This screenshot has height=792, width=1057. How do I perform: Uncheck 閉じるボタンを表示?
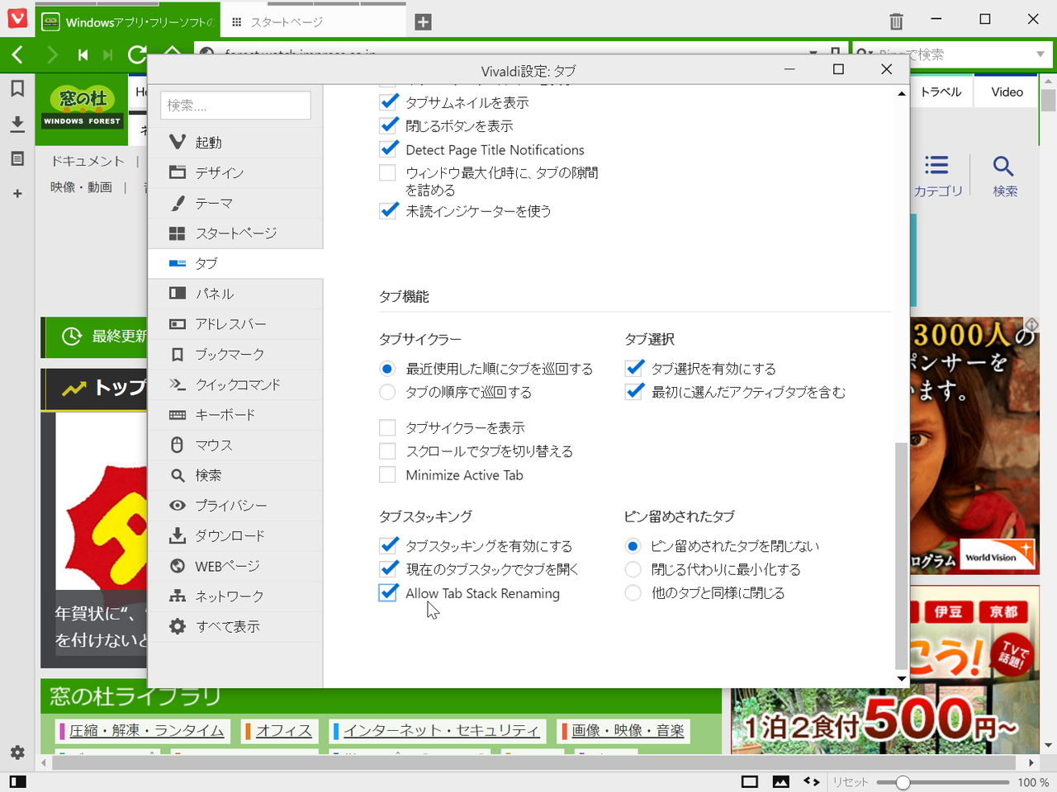click(389, 125)
